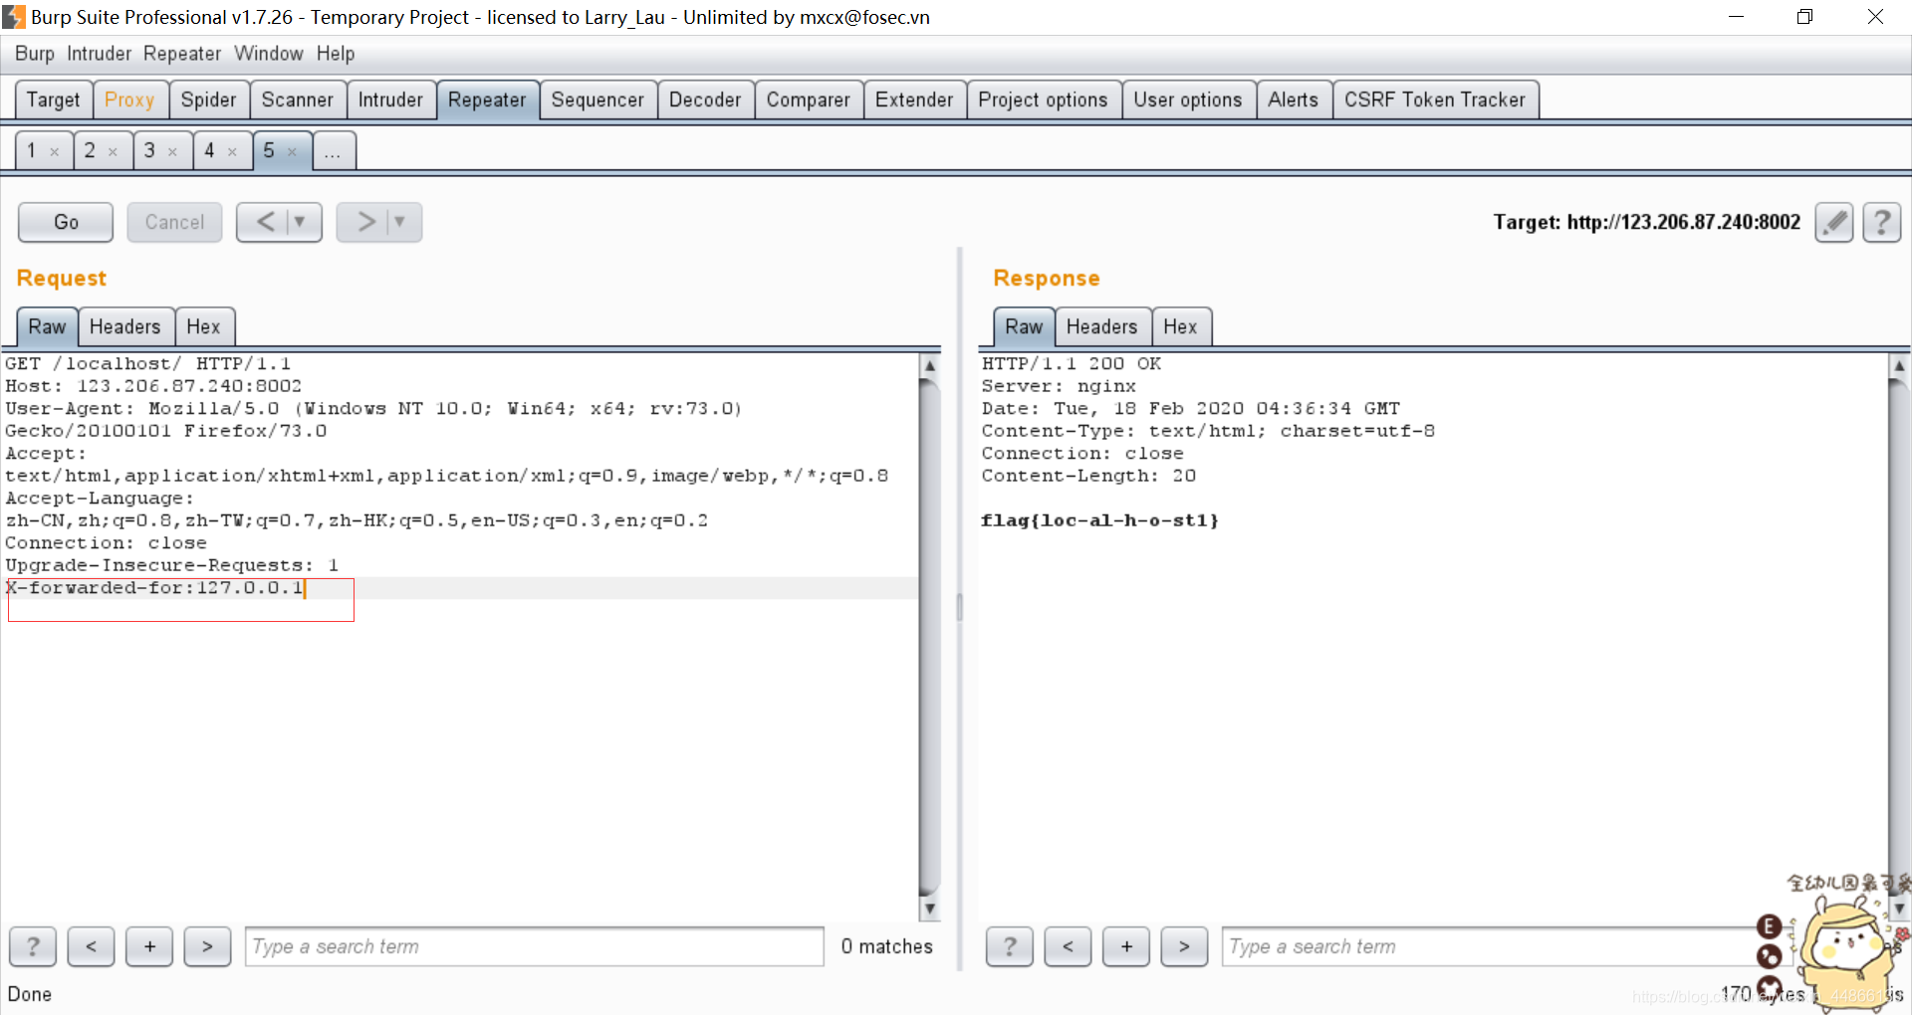This screenshot has height=1015, width=1912.
Task: Show request Hex view
Action: (204, 326)
